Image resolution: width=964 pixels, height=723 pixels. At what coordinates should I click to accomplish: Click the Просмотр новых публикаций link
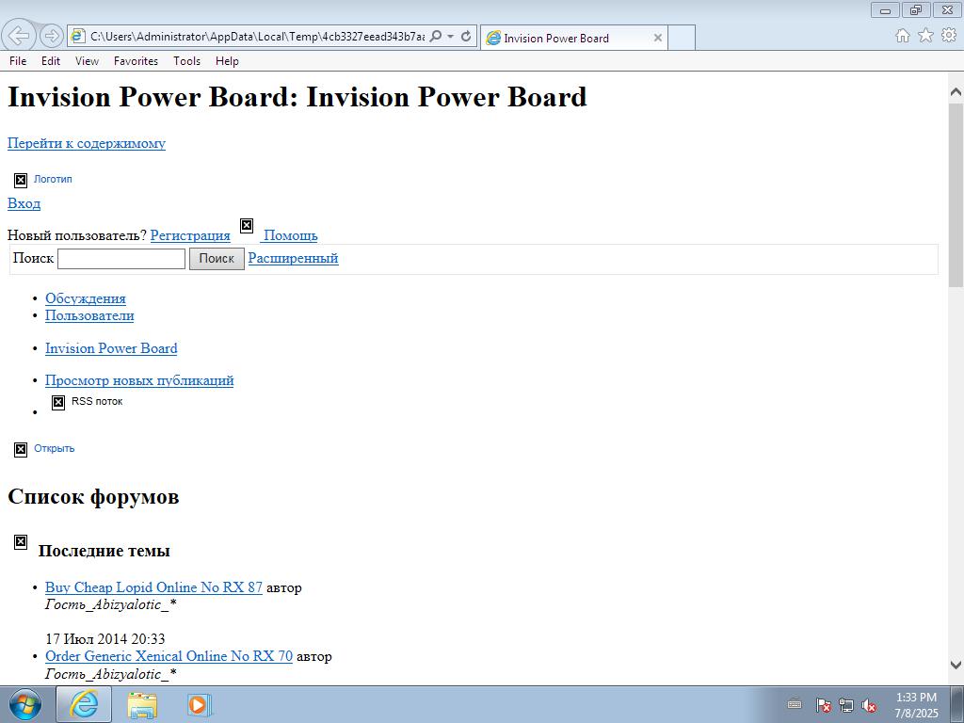pos(139,380)
